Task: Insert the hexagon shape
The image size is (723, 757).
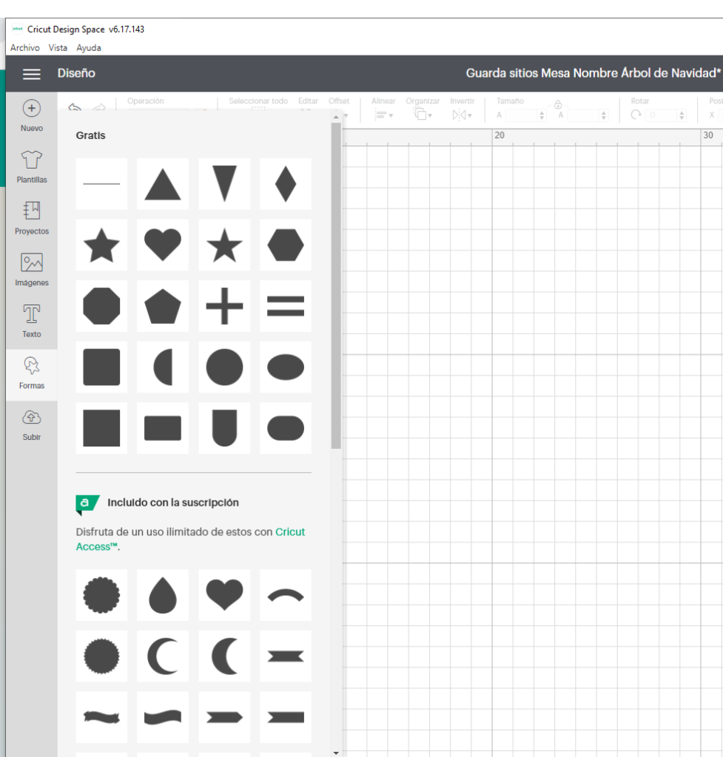Action: [x=286, y=245]
